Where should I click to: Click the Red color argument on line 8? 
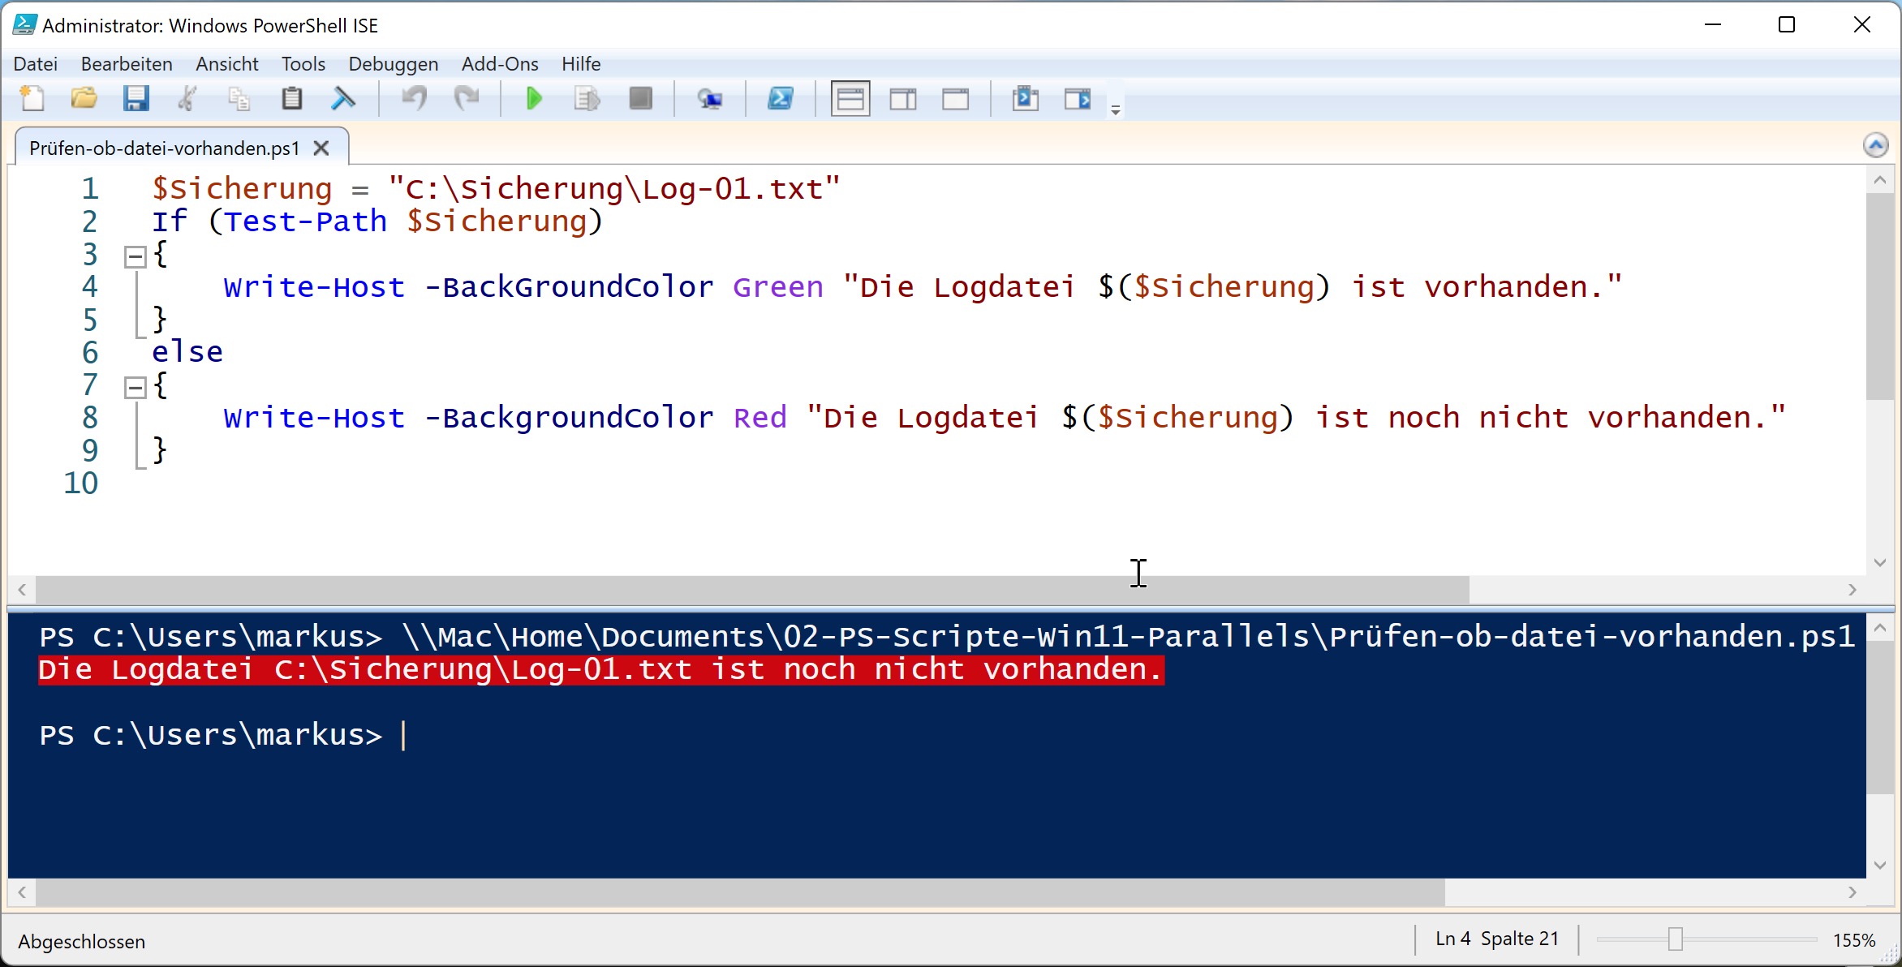pyautogui.click(x=760, y=418)
